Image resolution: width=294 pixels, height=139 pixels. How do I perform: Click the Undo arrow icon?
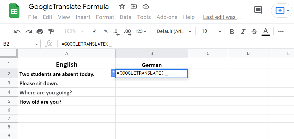click(x=17, y=32)
